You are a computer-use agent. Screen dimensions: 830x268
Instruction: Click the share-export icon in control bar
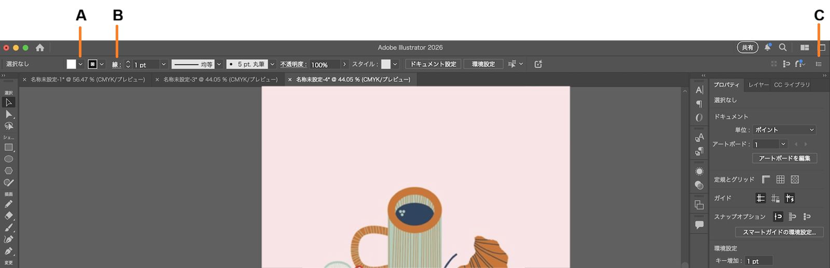538,64
